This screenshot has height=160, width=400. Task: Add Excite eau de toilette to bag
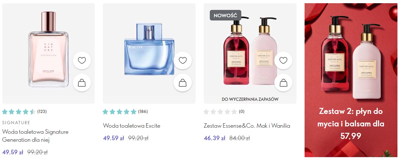click(182, 83)
